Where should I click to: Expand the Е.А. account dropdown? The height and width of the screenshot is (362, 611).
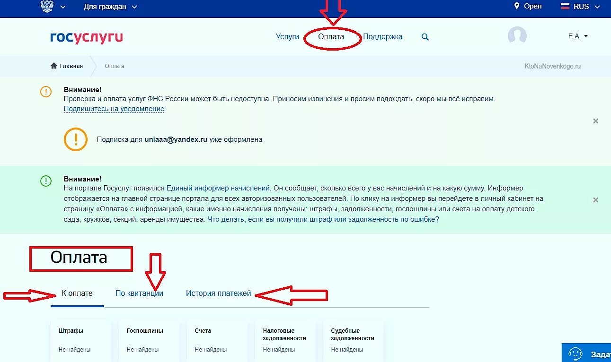click(x=578, y=36)
